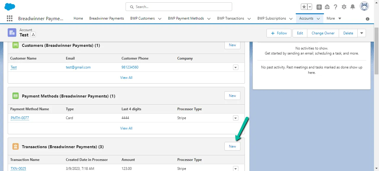Click the info icon below the navigation bar
379x171 pixels.
coord(367,19)
